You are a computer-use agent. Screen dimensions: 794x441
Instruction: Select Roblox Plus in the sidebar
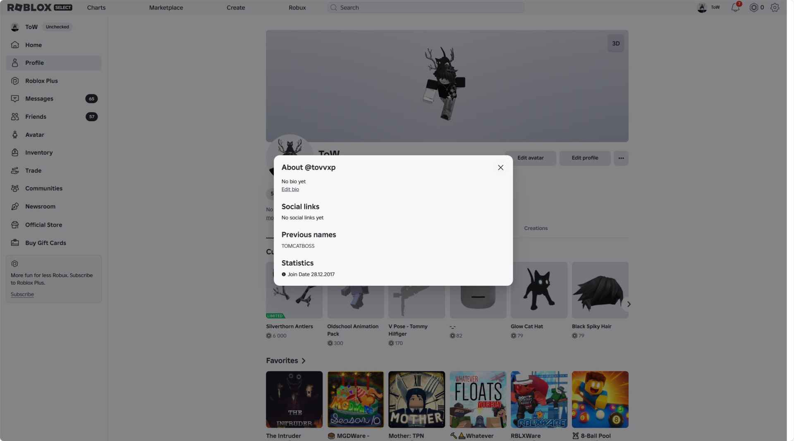pyautogui.click(x=54, y=81)
